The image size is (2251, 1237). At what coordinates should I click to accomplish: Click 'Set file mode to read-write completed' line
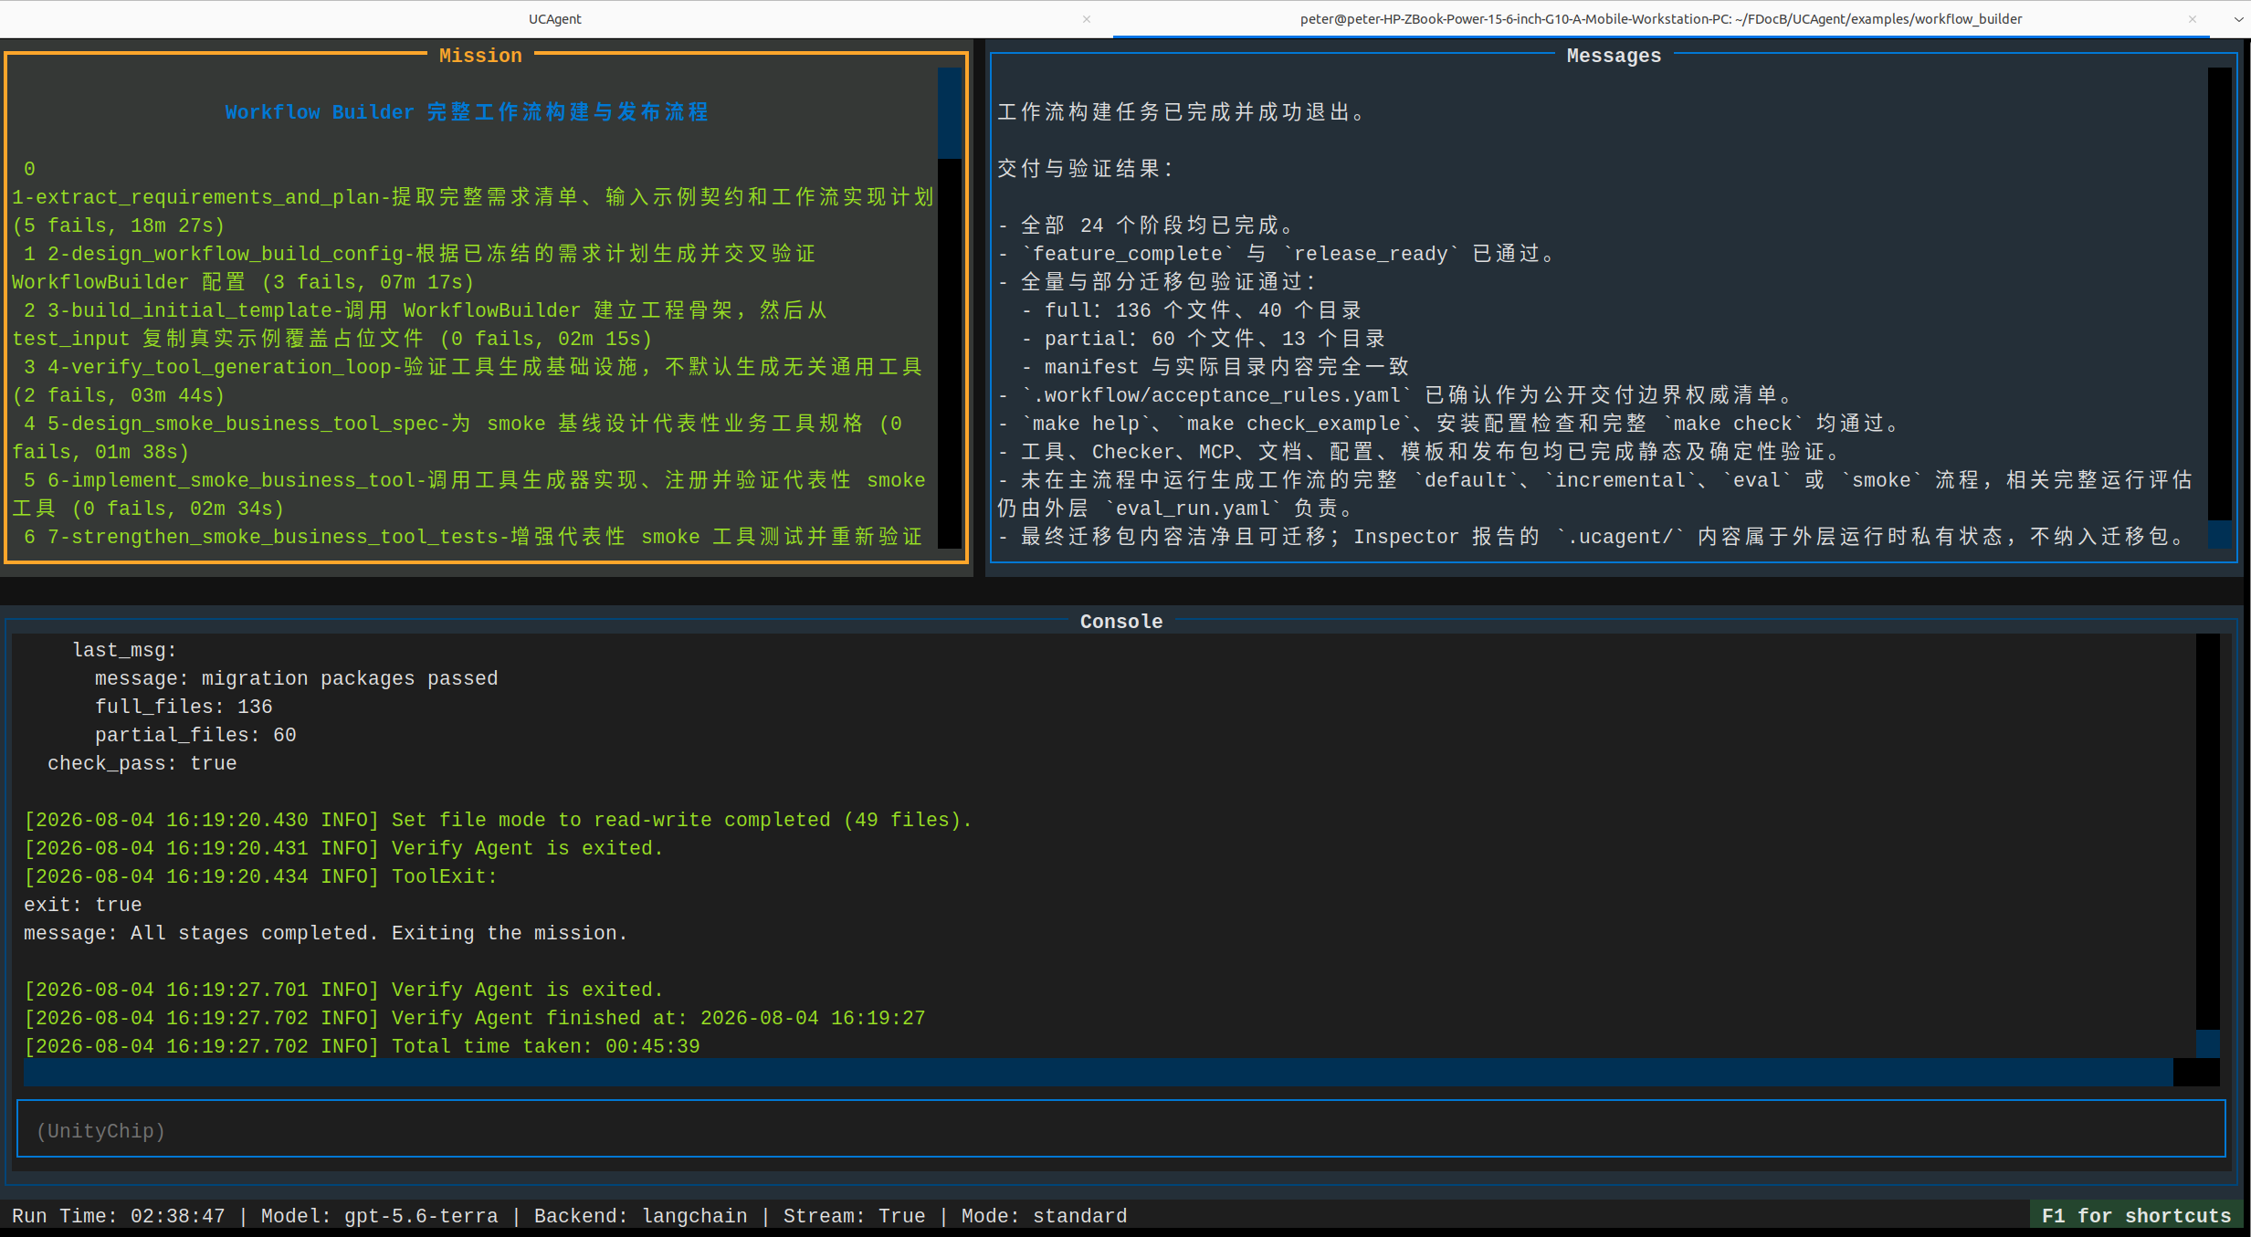499,820
